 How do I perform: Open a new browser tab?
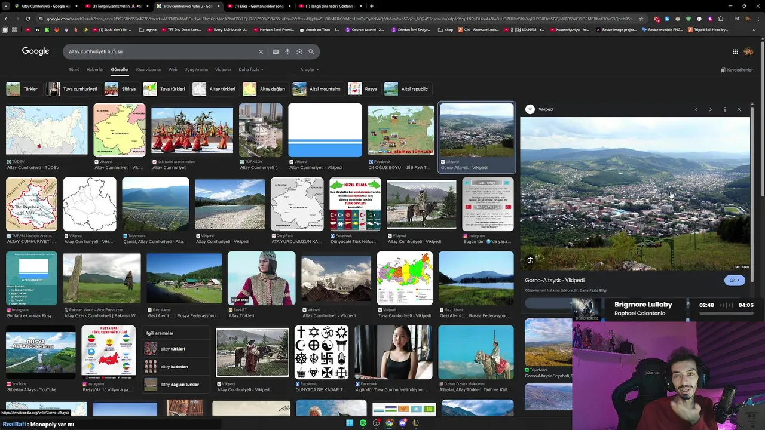[x=372, y=6]
